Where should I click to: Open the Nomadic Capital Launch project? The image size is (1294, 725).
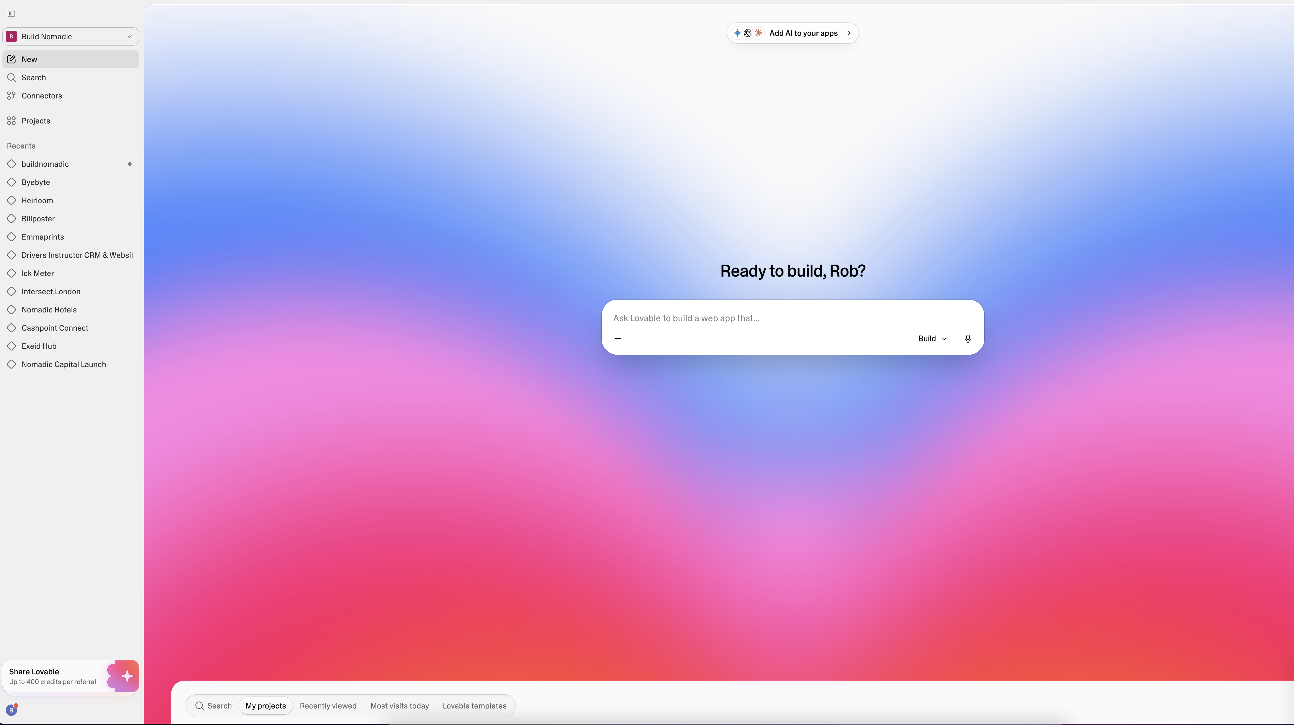click(x=70, y=364)
